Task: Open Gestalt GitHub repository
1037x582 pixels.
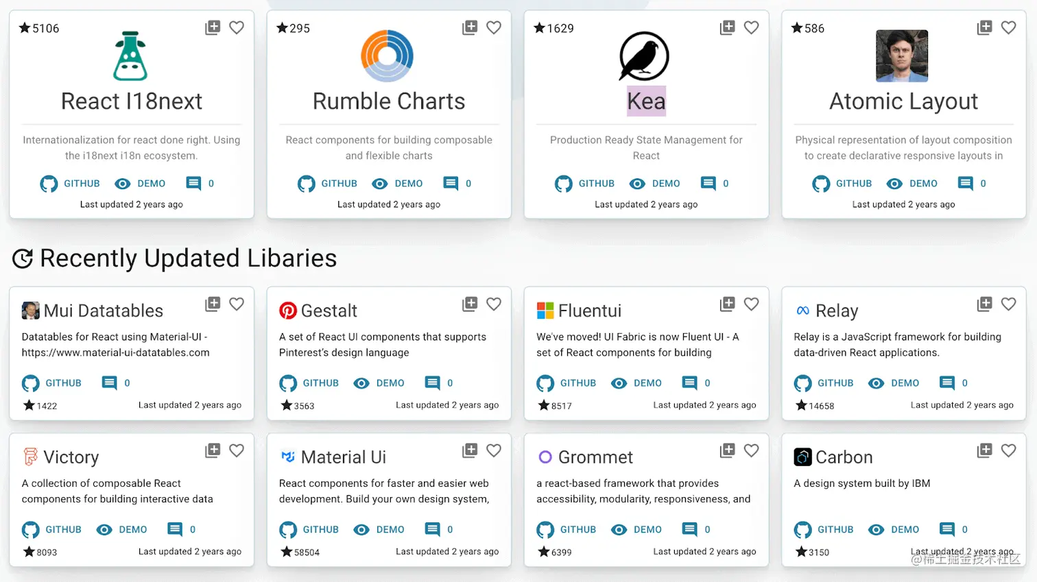Action: pos(309,383)
